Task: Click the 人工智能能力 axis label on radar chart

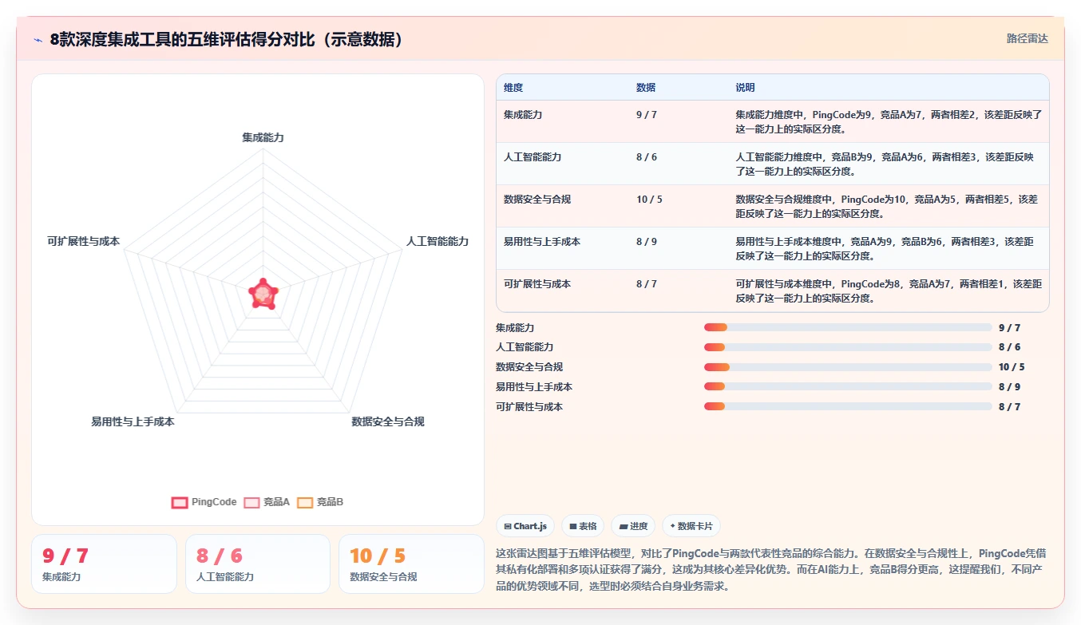Action: [437, 241]
